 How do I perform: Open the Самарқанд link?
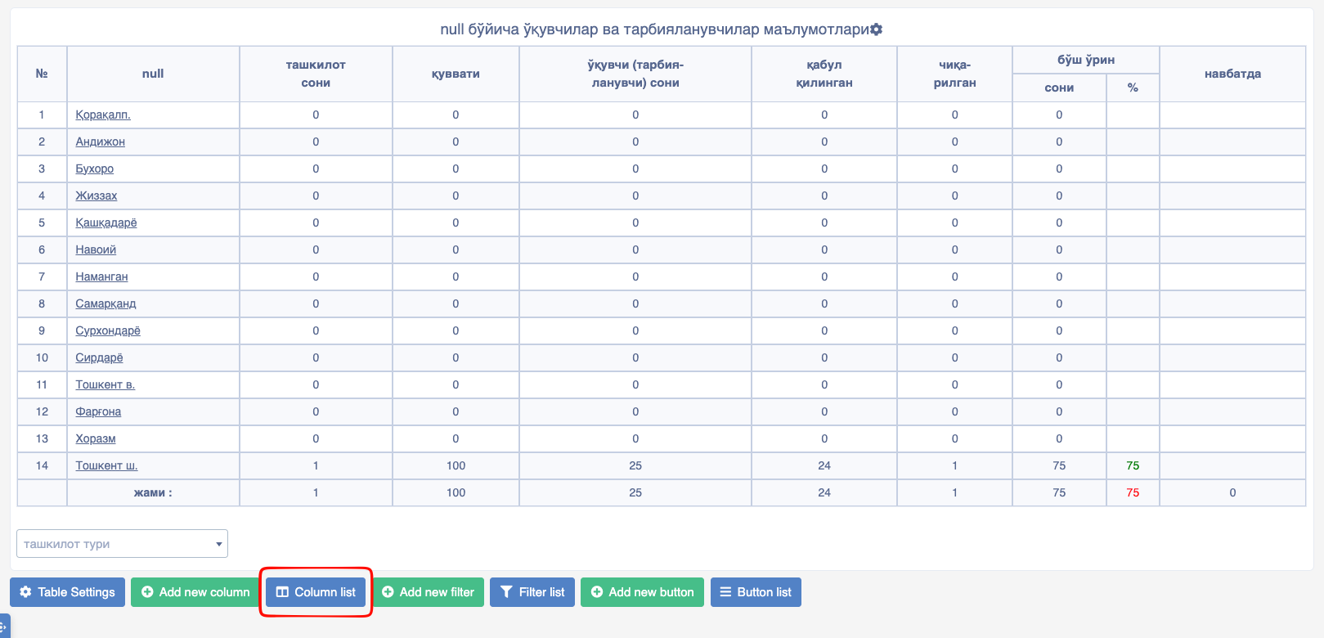click(106, 303)
